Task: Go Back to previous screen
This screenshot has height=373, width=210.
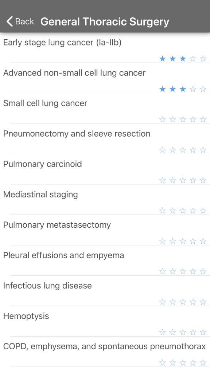Action: click(20, 21)
